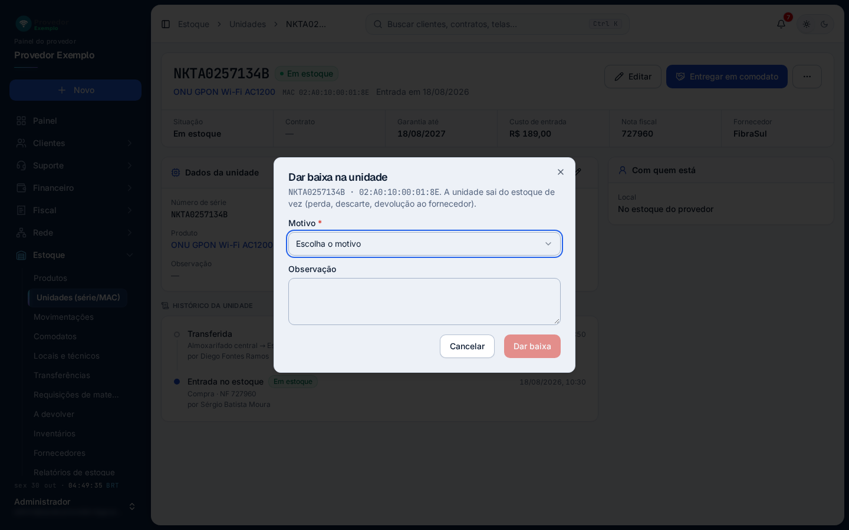Click the Transferida history entry
The image size is (849, 530).
pyautogui.click(x=210, y=334)
